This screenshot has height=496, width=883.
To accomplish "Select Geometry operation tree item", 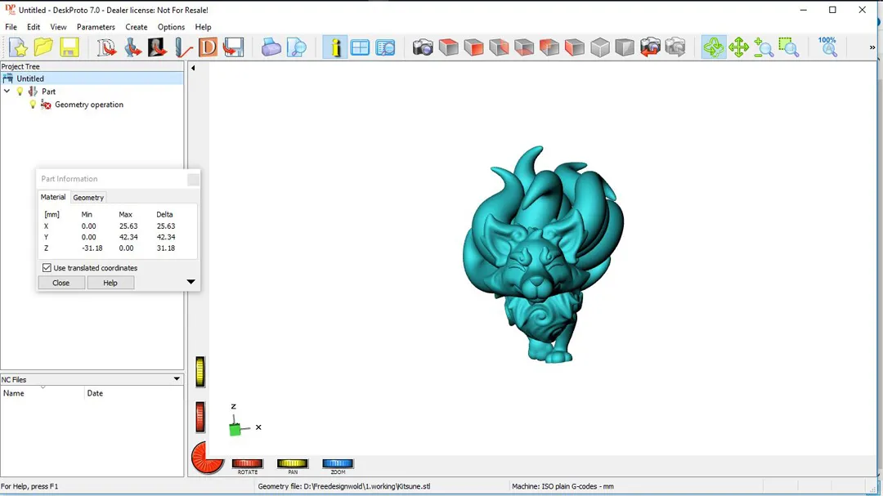I will click(89, 105).
